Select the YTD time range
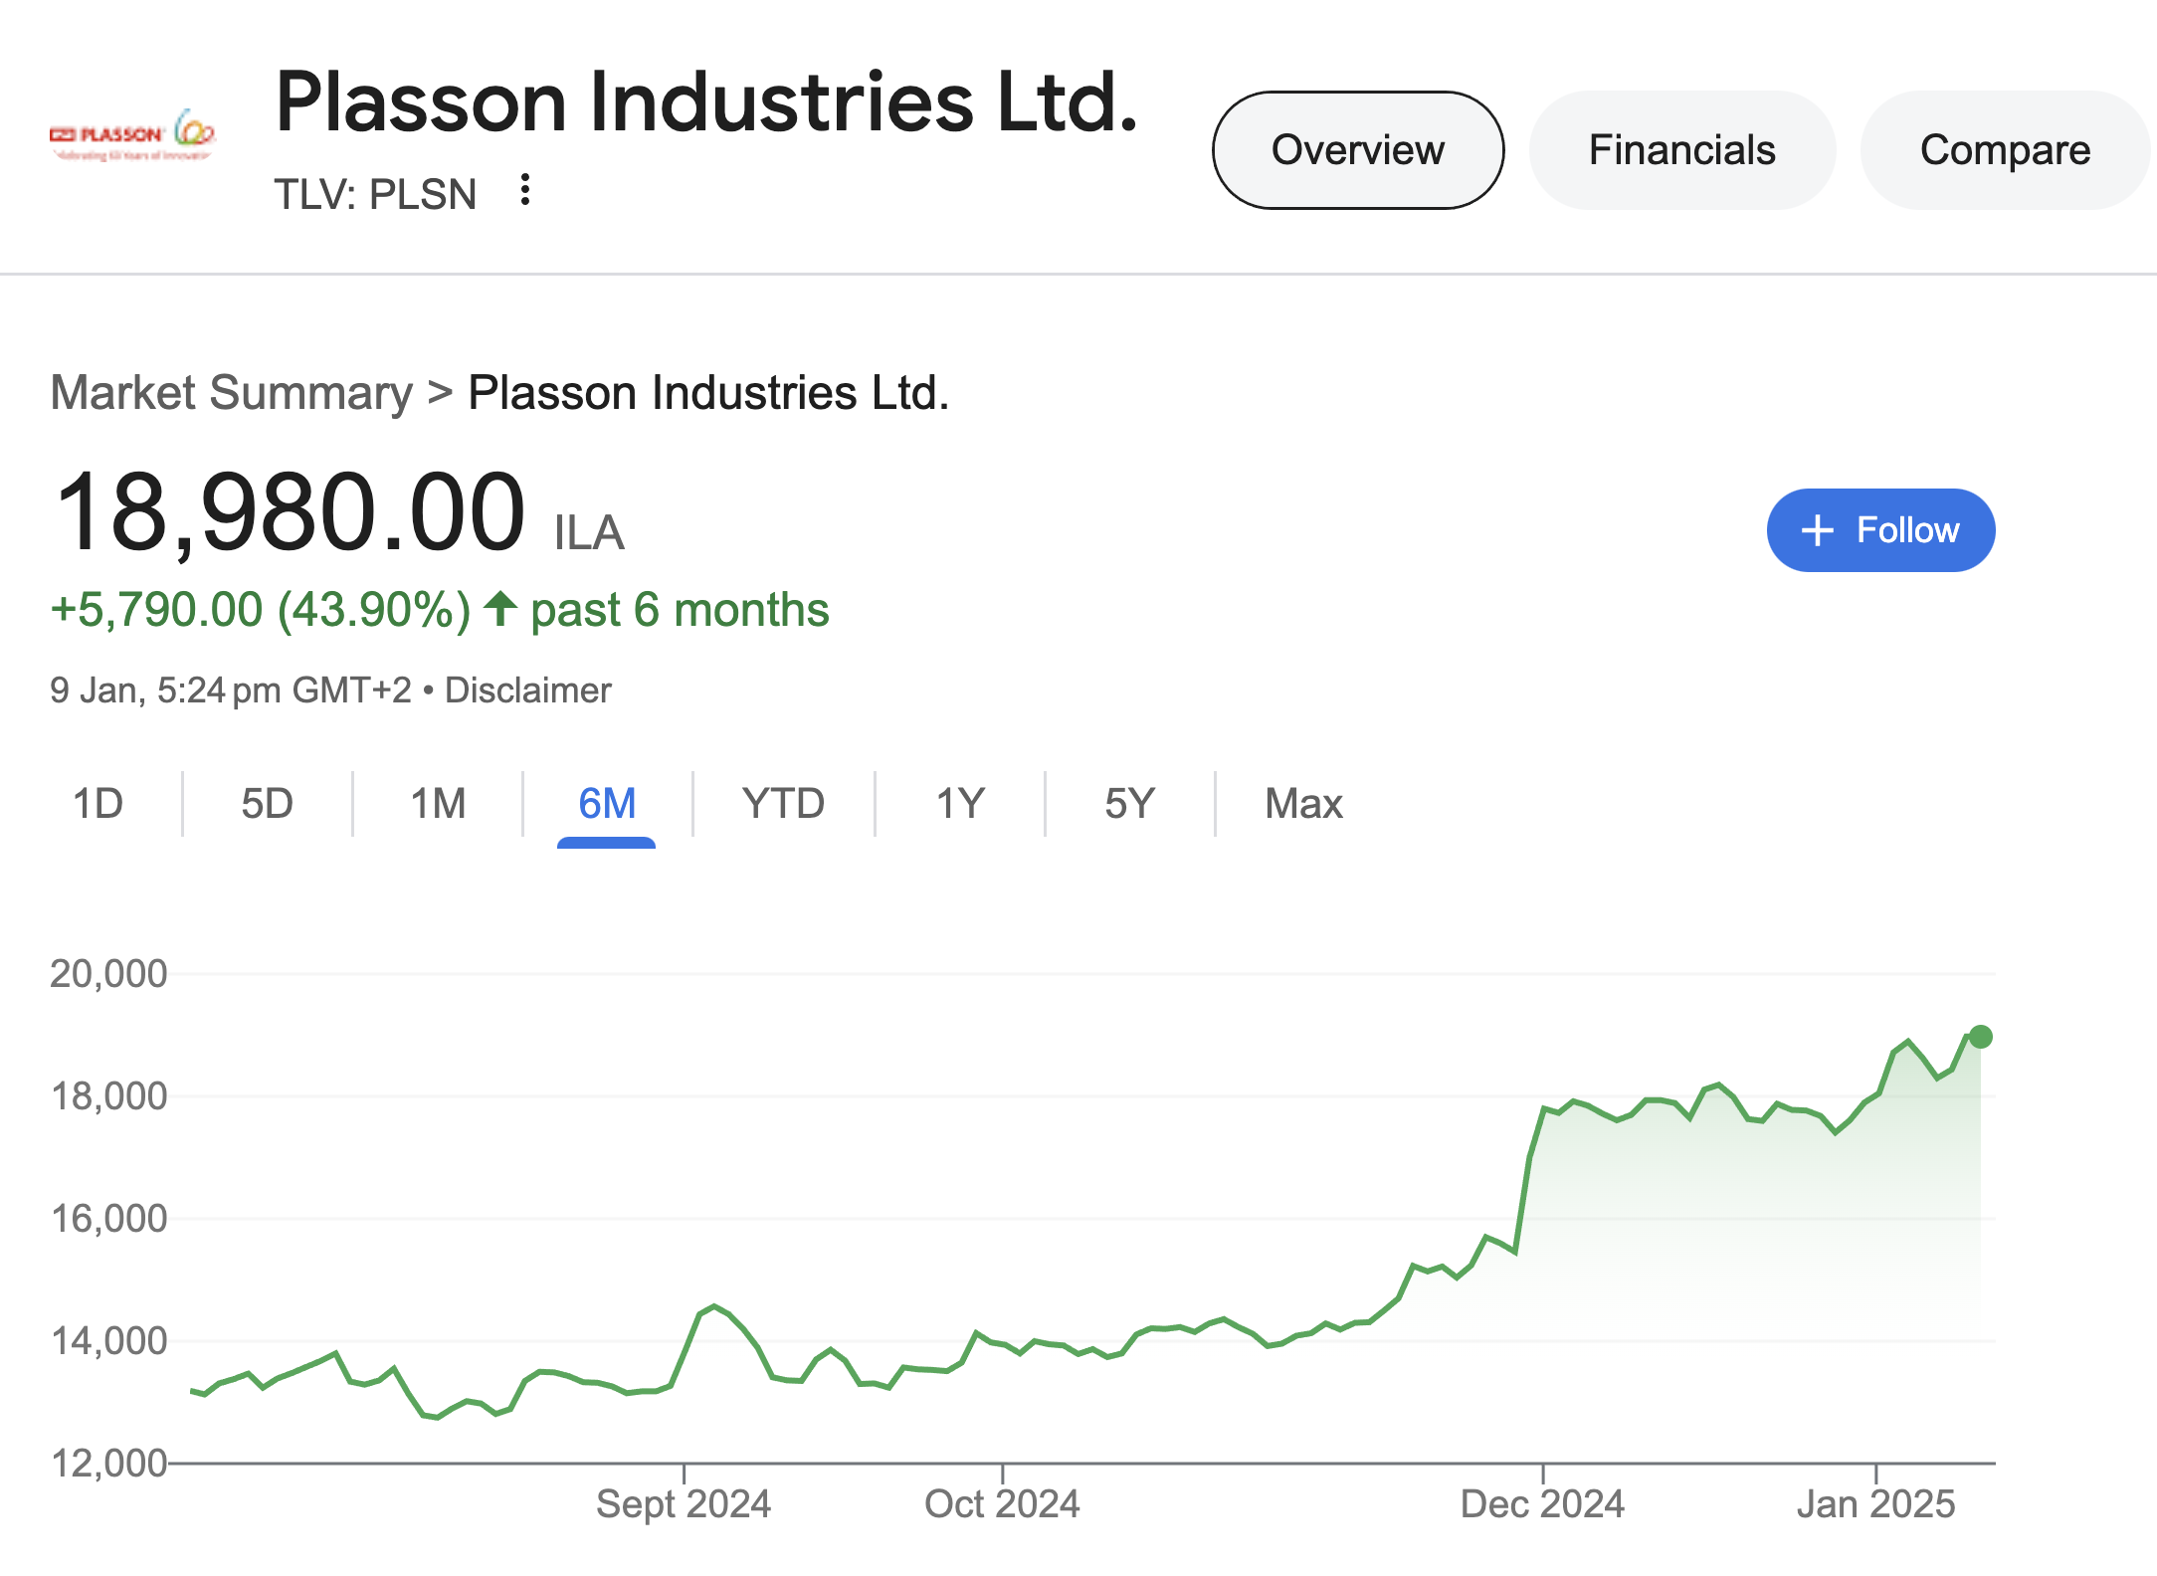This screenshot has width=2157, height=1576. [783, 804]
